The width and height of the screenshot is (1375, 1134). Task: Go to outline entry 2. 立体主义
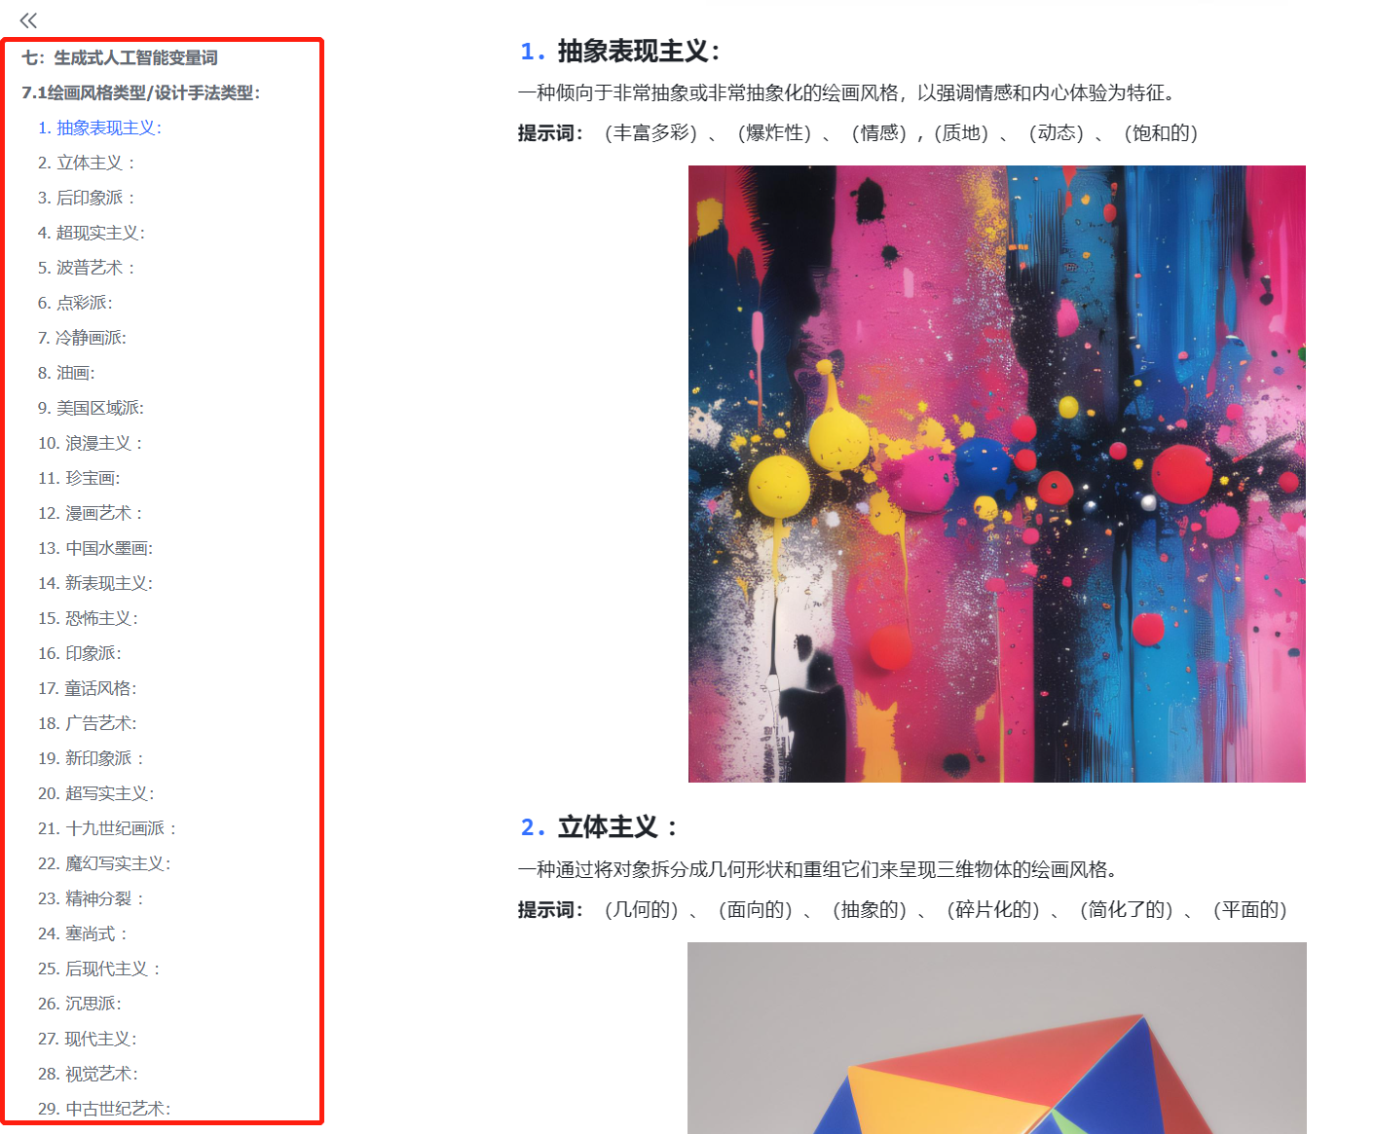(86, 164)
